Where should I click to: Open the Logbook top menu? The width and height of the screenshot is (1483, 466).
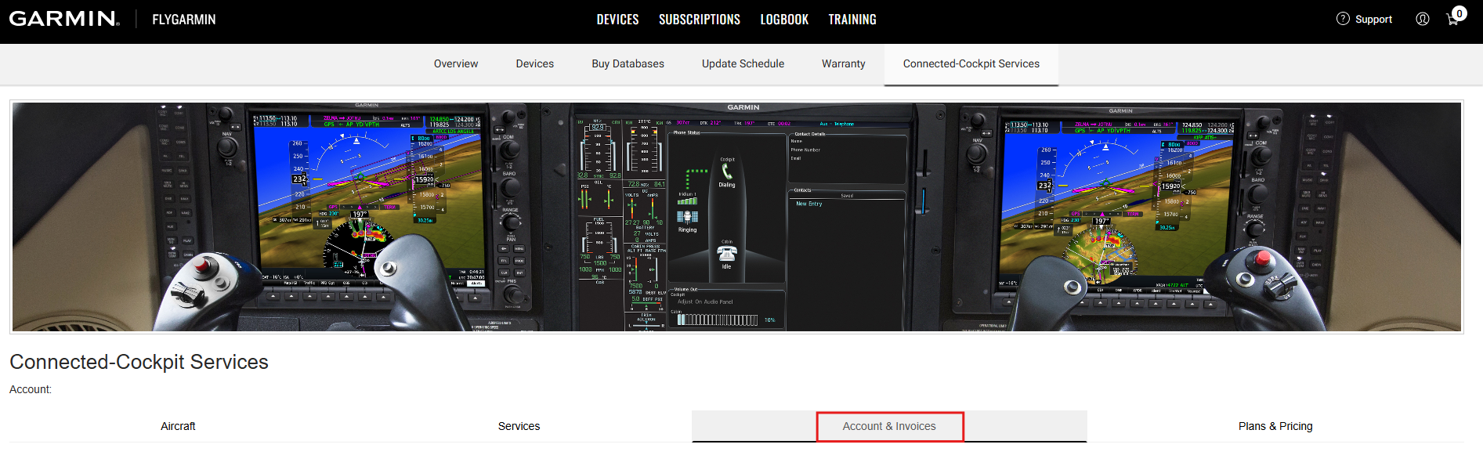pyautogui.click(x=784, y=20)
